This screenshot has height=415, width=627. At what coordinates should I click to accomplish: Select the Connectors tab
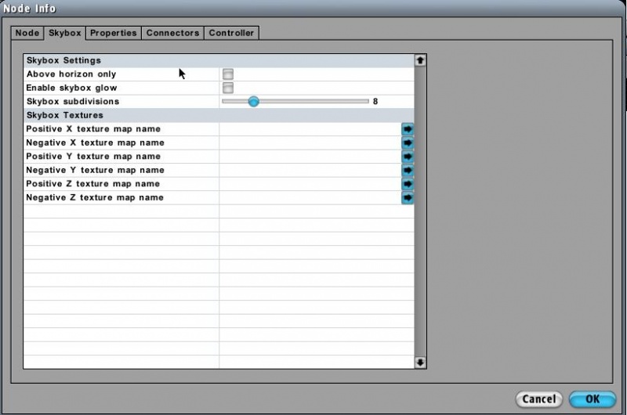pos(172,33)
